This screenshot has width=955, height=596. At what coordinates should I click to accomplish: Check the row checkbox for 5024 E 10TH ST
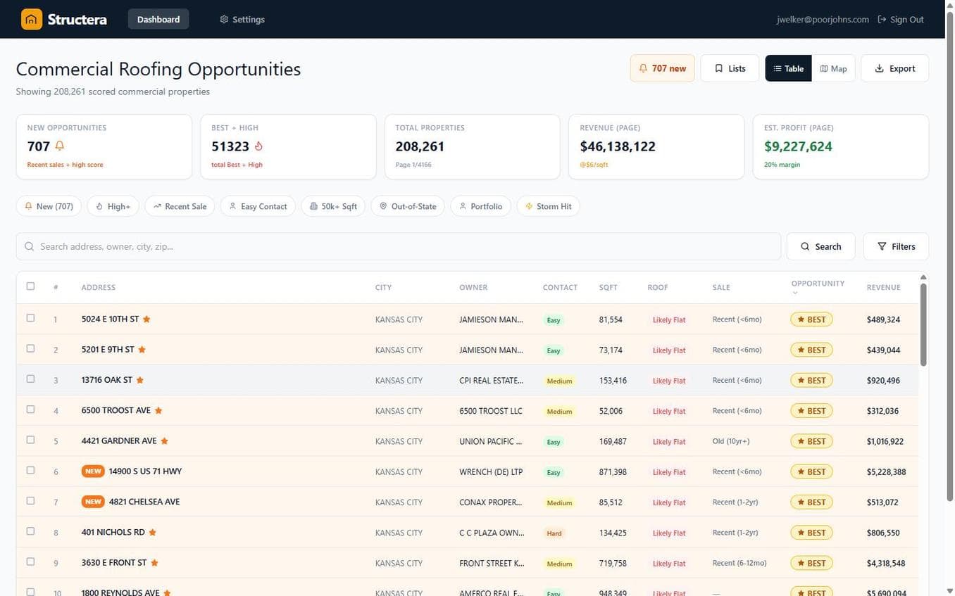pos(30,318)
